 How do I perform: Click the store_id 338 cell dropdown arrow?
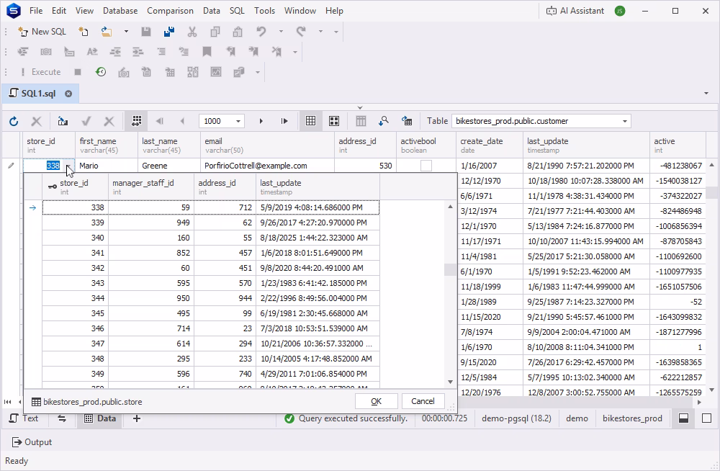coord(68,166)
